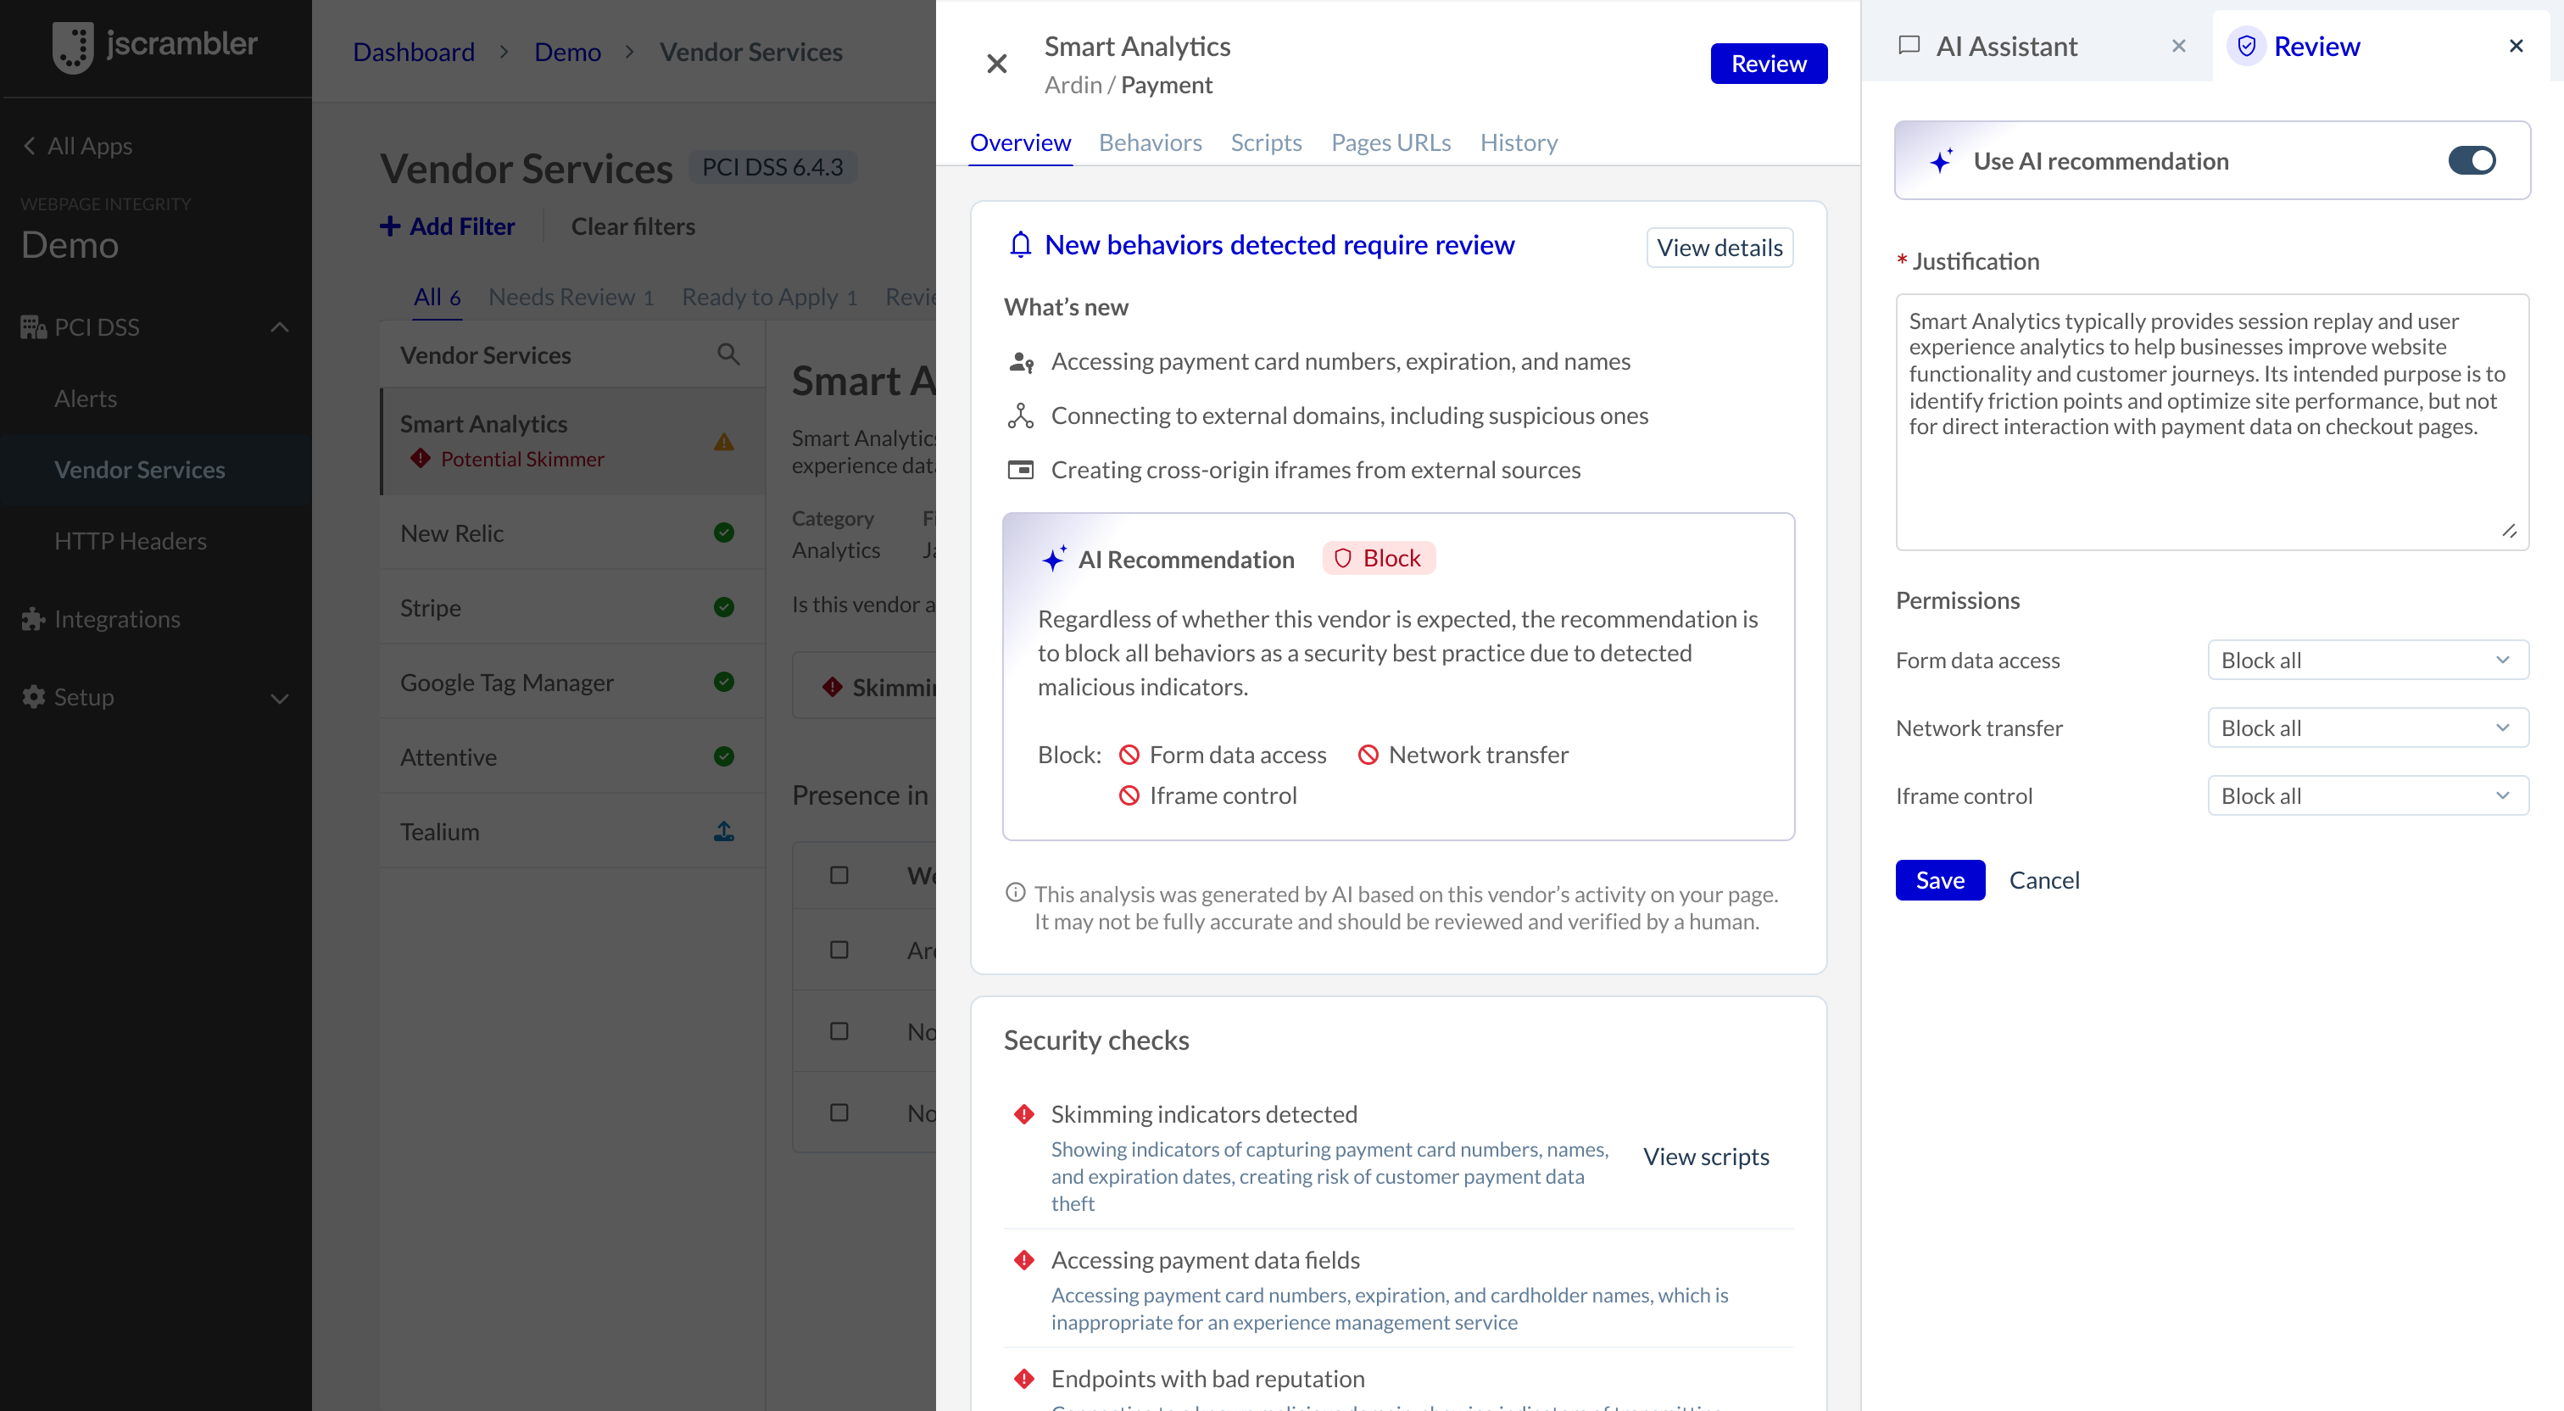Collapse the PCI DSS sidebar section
The height and width of the screenshot is (1411, 2564).
pos(280,326)
